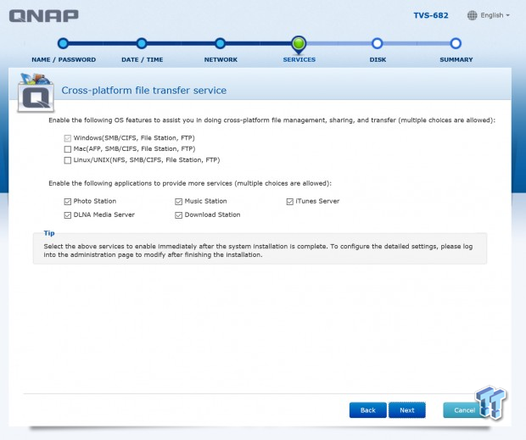This screenshot has height=440, width=526.
Task: Uncheck the Photo Station checkbox
Action: tap(67, 202)
